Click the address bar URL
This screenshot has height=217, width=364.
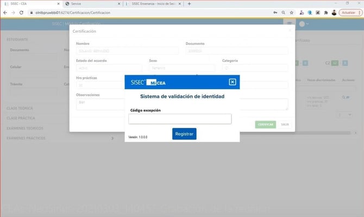point(73,13)
